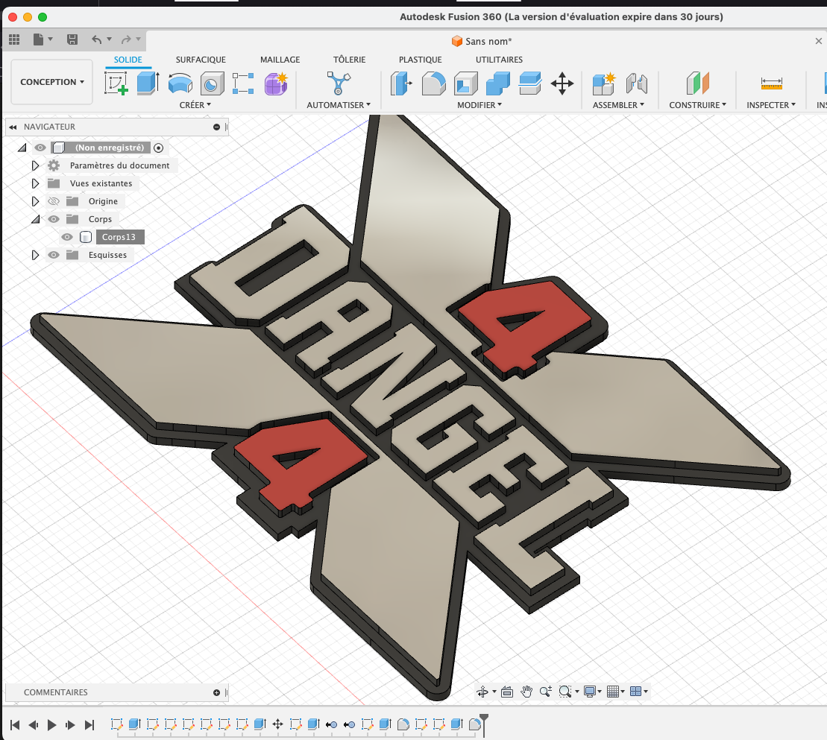Expand the Paramètres du document node
827x740 pixels.
(x=35, y=165)
